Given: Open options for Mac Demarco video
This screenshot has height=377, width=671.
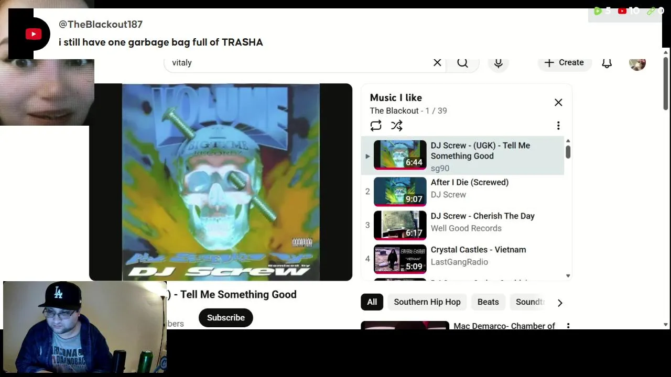Looking at the screenshot, I should 568,326.
